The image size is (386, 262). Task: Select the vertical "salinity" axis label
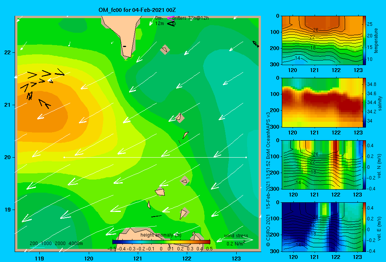(380, 103)
